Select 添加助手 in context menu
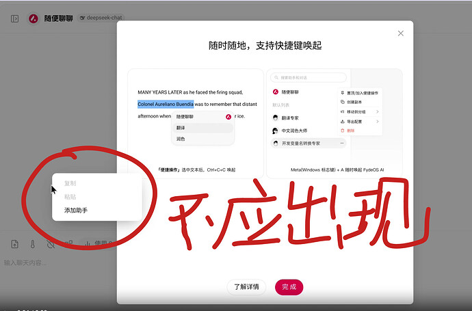The width and height of the screenshot is (472, 311). pyautogui.click(x=76, y=211)
